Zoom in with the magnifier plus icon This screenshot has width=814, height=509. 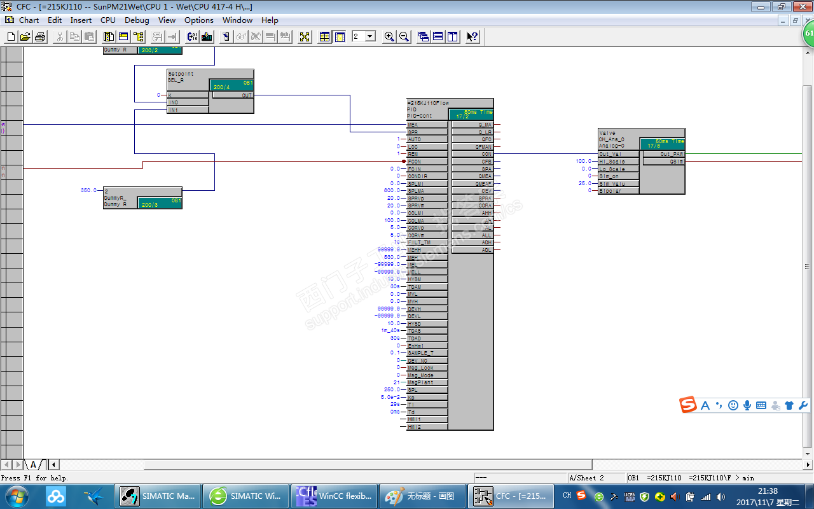click(x=389, y=37)
